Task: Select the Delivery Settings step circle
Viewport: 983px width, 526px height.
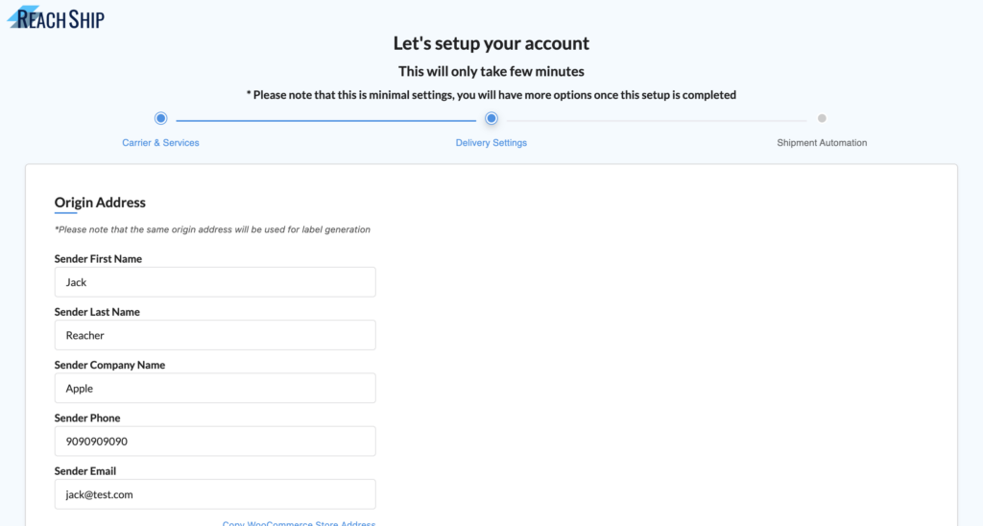Action: [x=491, y=118]
